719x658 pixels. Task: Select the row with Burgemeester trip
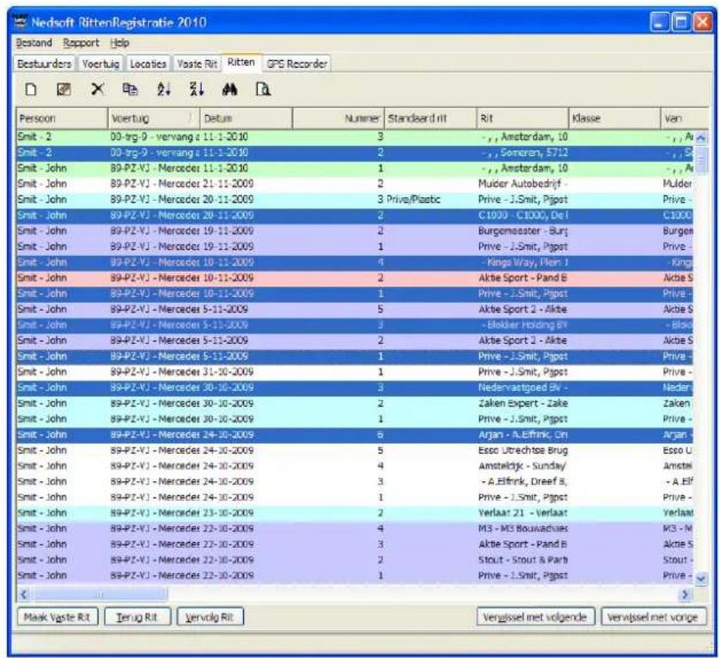pyautogui.click(x=356, y=230)
